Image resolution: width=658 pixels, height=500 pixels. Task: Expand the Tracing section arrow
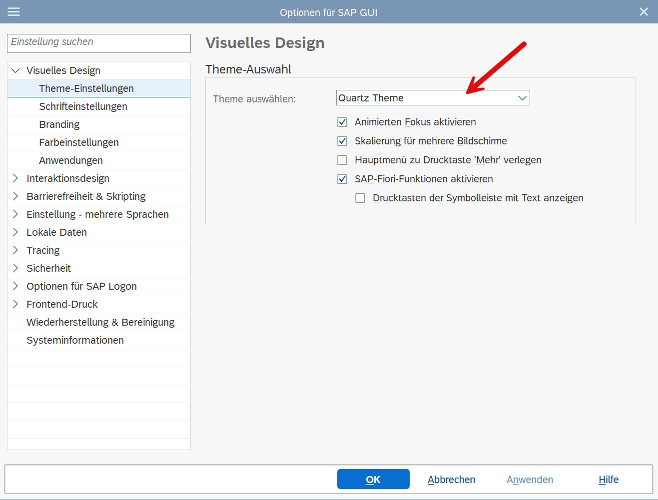[15, 250]
